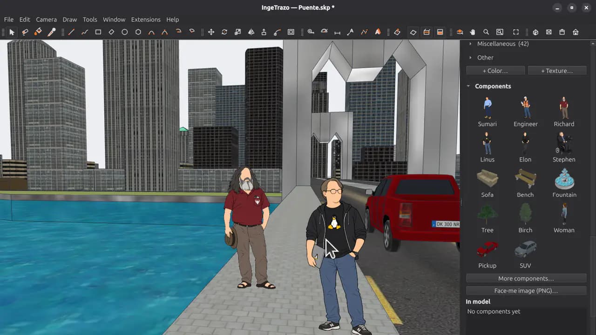Viewport: 596px width, 335px height.
Task: Activate the Move tool
Action: pos(211,32)
